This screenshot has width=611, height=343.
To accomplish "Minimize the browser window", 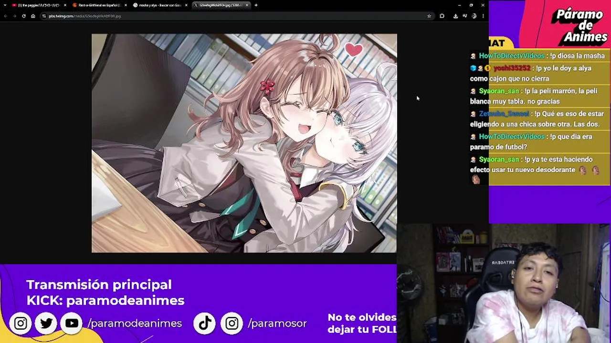I will (x=459, y=5).
